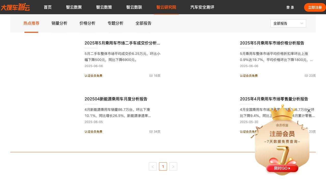Click the 大搜车智云 logo
The width and height of the screenshot is (326, 183).
point(15,7)
